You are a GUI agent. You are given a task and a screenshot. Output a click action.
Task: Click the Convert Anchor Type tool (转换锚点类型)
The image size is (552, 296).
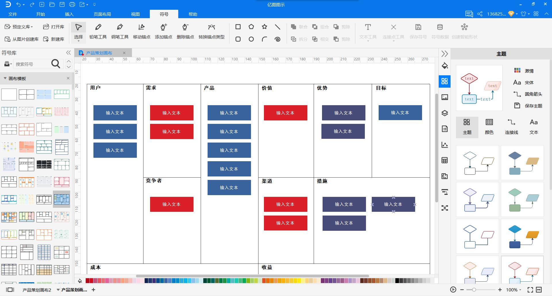pyautogui.click(x=212, y=31)
